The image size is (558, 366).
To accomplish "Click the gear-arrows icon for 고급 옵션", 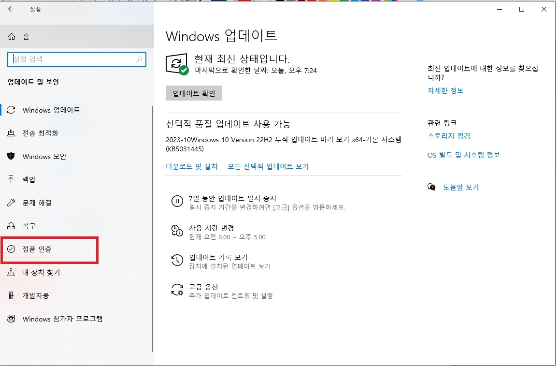I will click(x=177, y=290).
